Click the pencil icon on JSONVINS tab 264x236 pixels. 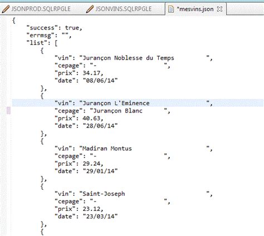click(90, 9)
